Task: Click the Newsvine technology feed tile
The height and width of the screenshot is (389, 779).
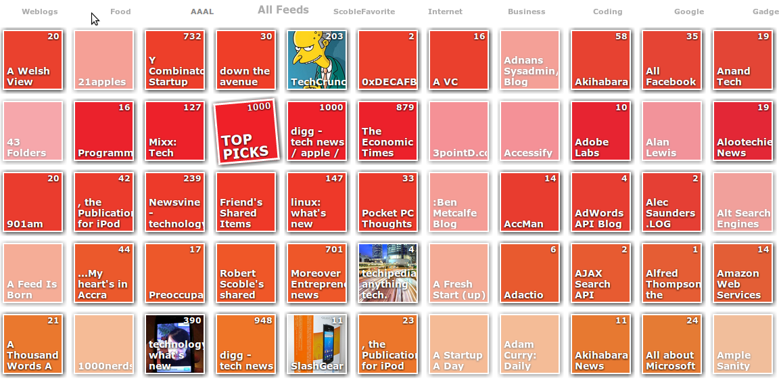Action: 175,202
